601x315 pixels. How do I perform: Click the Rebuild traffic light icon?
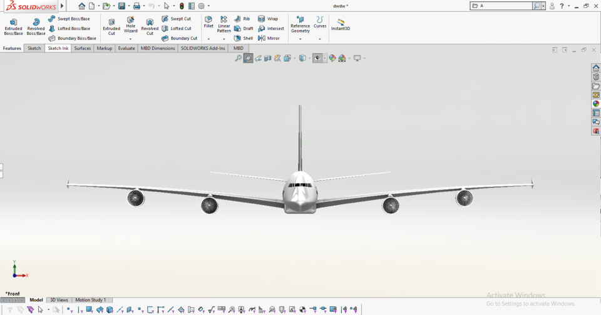pos(182,6)
